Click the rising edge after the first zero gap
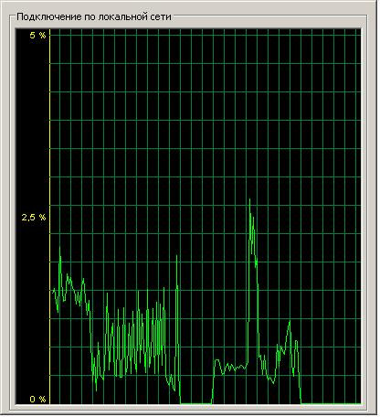This screenshot has height=417, width=380. pyautogui.click(x=214, y=382)
